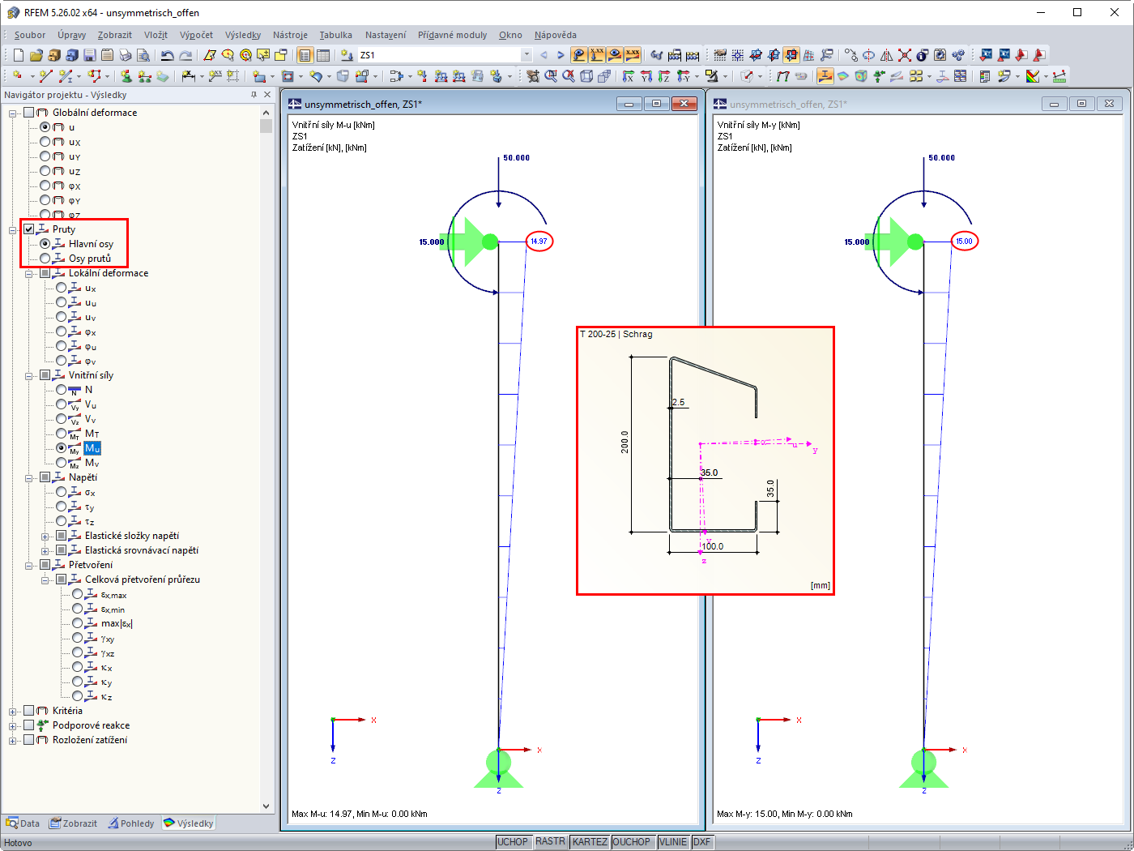
Task: Open print preview magnifier icon
Action: 143,55
